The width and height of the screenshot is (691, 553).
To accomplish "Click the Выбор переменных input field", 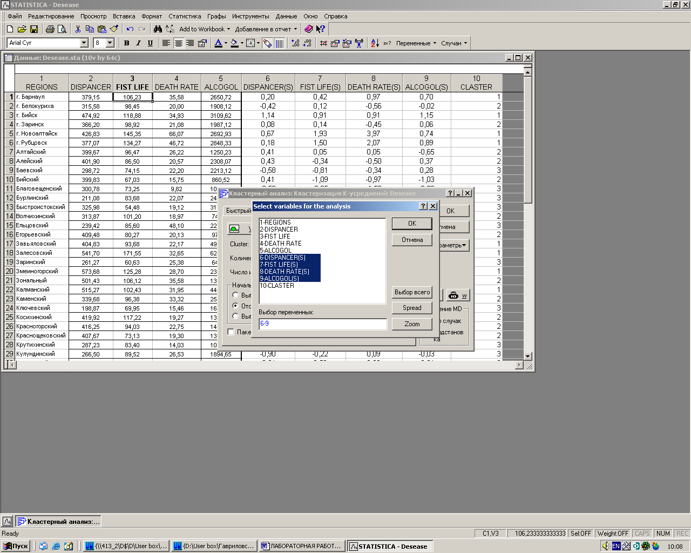I will [x=323, y=323].
